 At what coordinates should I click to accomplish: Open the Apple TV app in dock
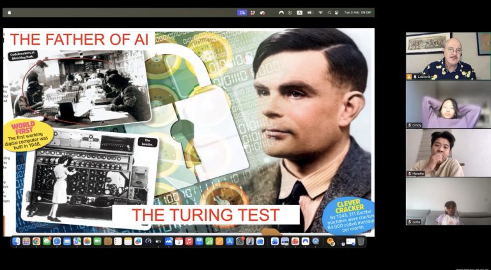(x=159, y=241)
